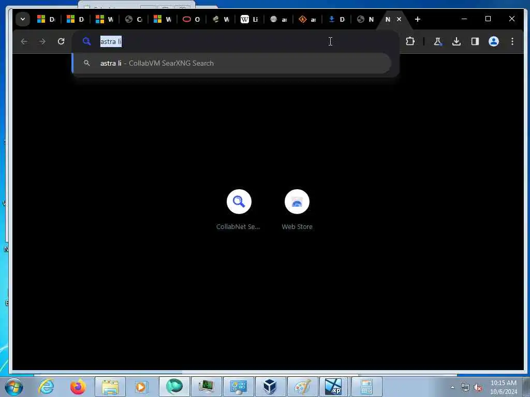Click the muted volume tray icon
The width and height of the screenshot is (530, 397).
pyautogui.click(x=478, y=388)
